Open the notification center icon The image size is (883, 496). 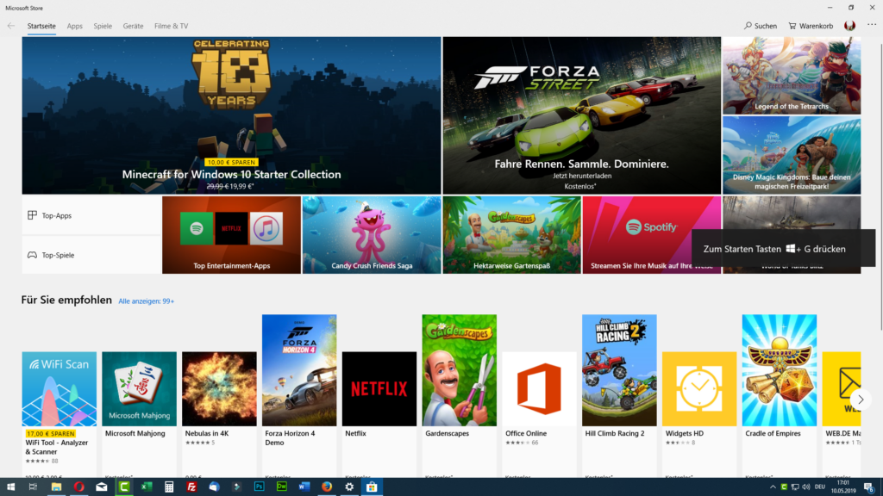click(x=869, y=487)
